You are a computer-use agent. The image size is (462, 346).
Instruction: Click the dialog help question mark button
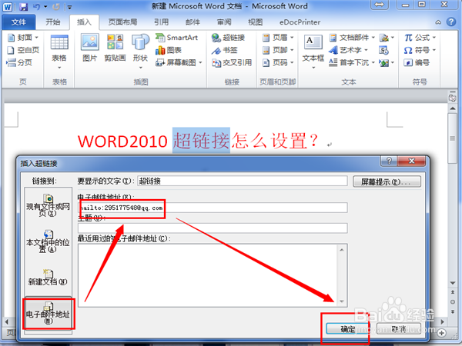(x=389, y=161)
